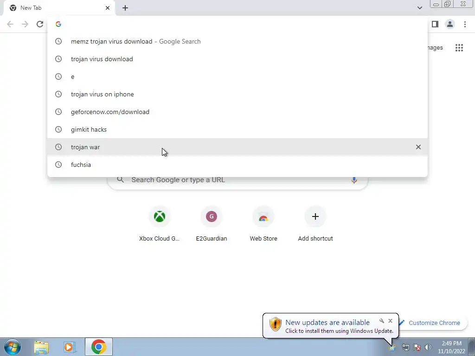This screenshot has height=356, width=475.
Task: Click the Add shortcut button
Action: pyautogui.click(x=315, y=224)
